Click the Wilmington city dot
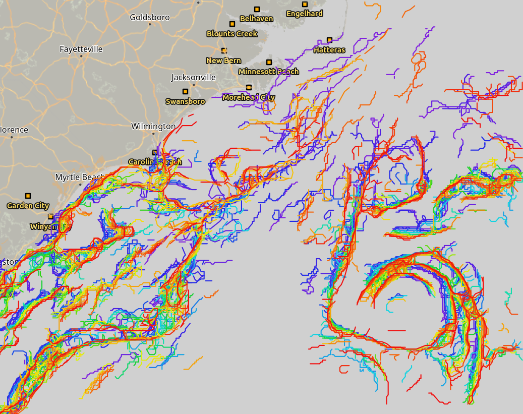 point(153,134)
